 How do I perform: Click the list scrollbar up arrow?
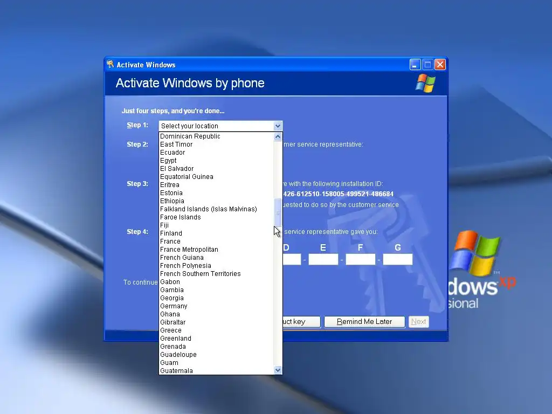pyautogui.click(x=278, y=136)
